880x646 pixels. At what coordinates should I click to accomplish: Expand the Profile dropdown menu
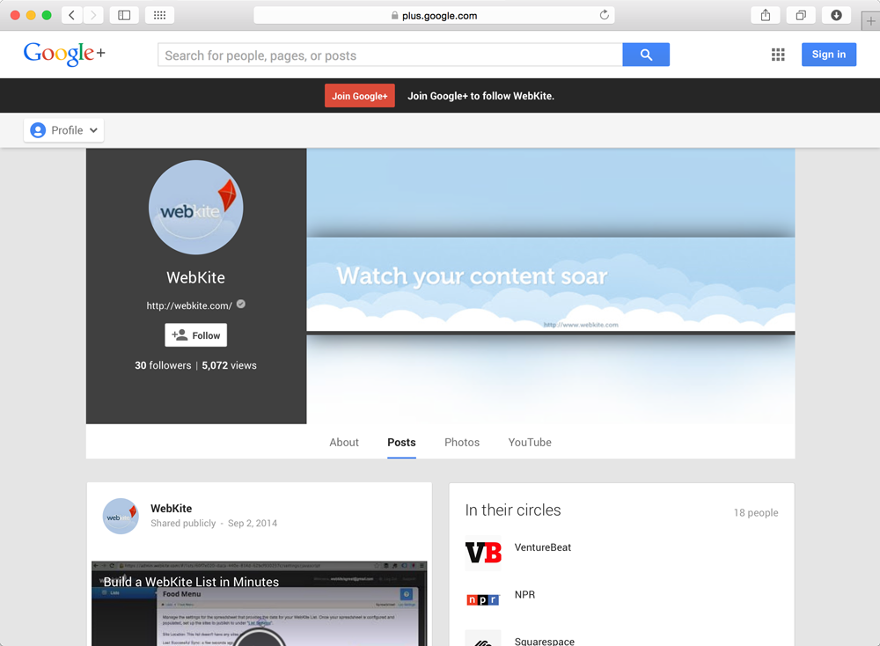64,130
